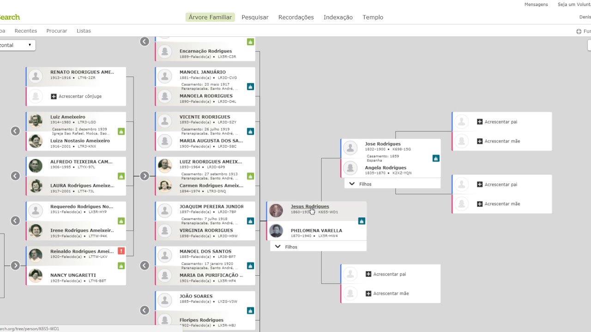Open Jesus Rodrigues person link
Image resolution: width=591 pixels, height=332 pixels.
pos(310,207)
